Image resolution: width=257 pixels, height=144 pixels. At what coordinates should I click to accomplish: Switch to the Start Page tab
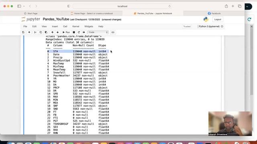pos(31,13)
